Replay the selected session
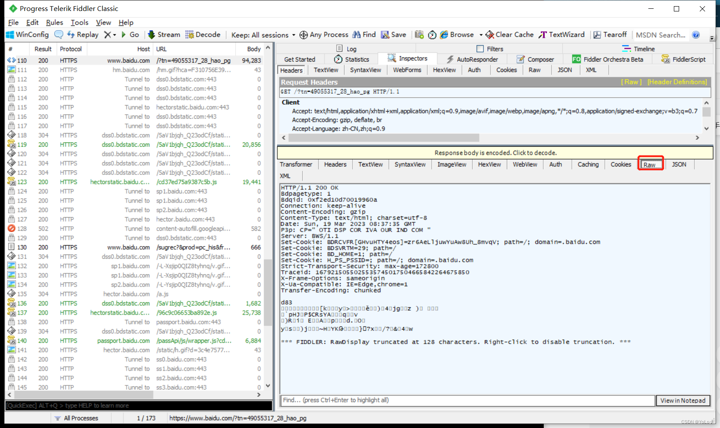This screenshot has width=720, height=428. coord(83,35)
